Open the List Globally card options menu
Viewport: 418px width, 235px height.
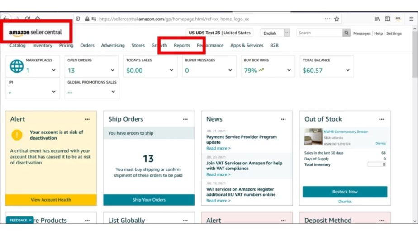pos(185,221)
